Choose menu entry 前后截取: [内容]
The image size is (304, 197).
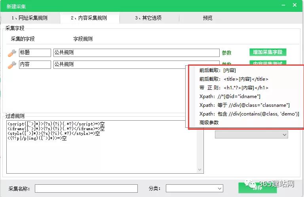218,70
